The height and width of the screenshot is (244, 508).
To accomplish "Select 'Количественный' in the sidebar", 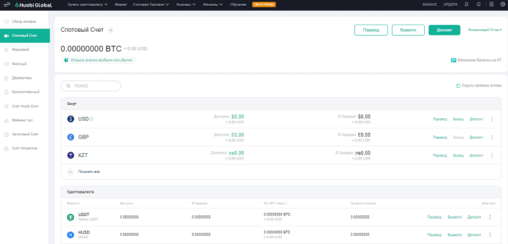I will click(x=25, y=92).
